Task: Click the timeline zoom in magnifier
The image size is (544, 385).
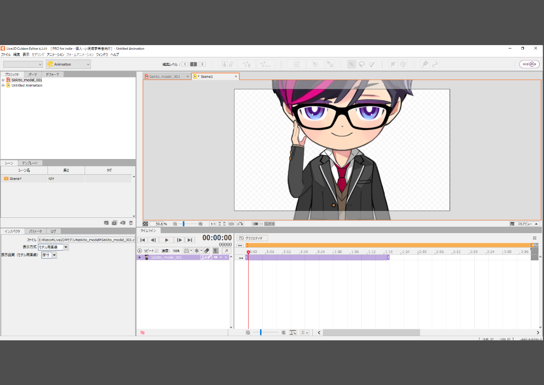Action: pyautogui.click(x=283, y=333)
